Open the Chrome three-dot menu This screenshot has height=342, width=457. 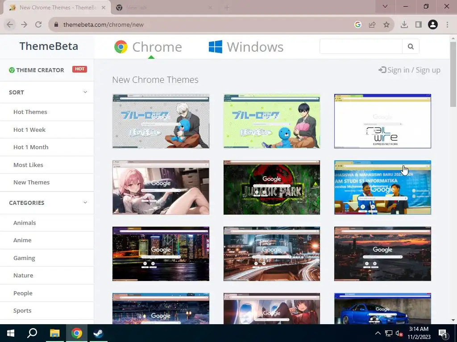(x=447, y=24)
